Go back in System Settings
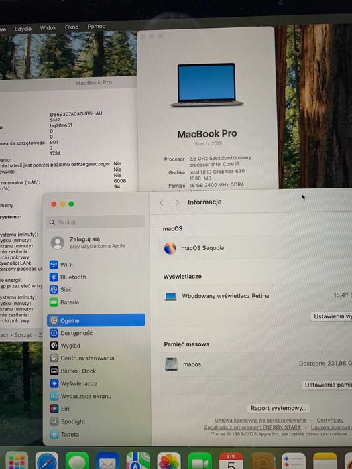This screenshot has width=352, height=469. tap(162, 202)
